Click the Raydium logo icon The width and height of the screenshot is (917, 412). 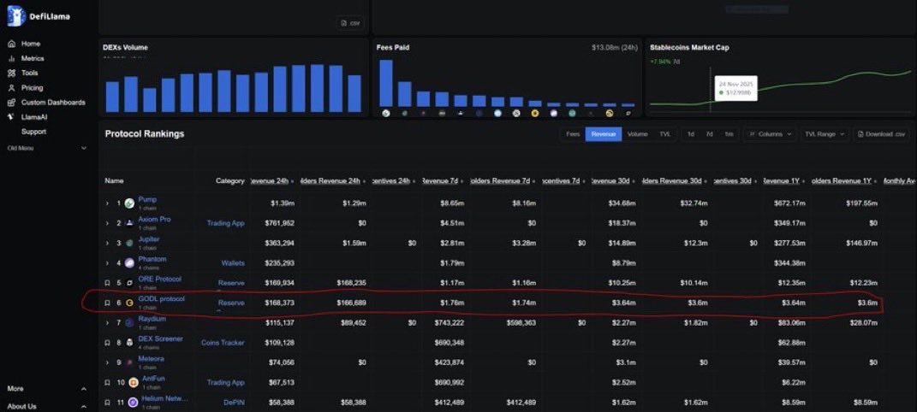[129, 323]
